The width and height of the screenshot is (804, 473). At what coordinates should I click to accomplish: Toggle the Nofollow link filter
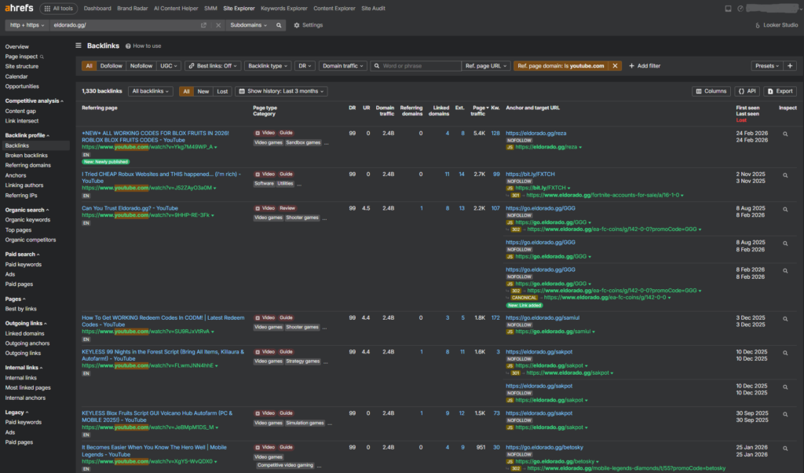click(x=141, y=66)
